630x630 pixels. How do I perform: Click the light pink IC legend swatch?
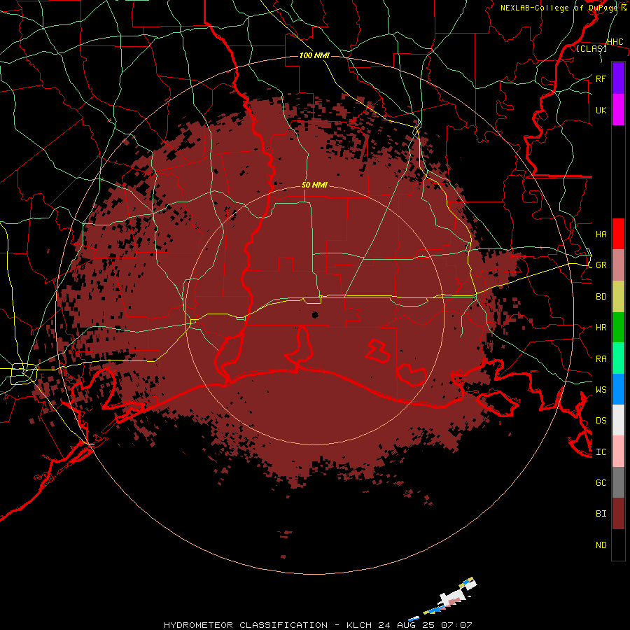(618, 451)
